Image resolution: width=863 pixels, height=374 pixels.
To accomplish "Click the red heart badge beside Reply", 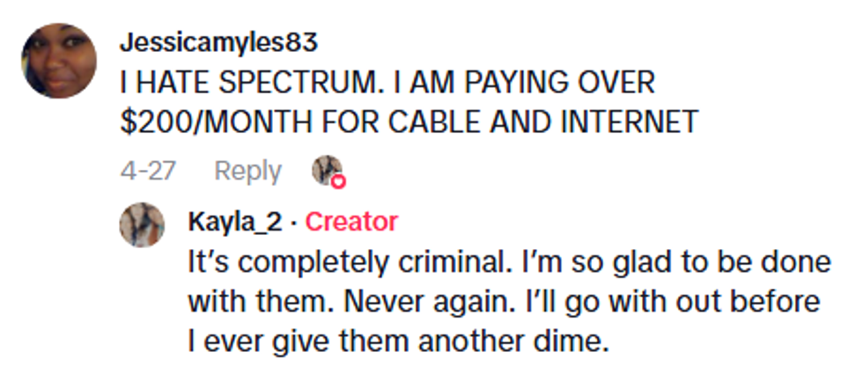I will click(337, 181).
